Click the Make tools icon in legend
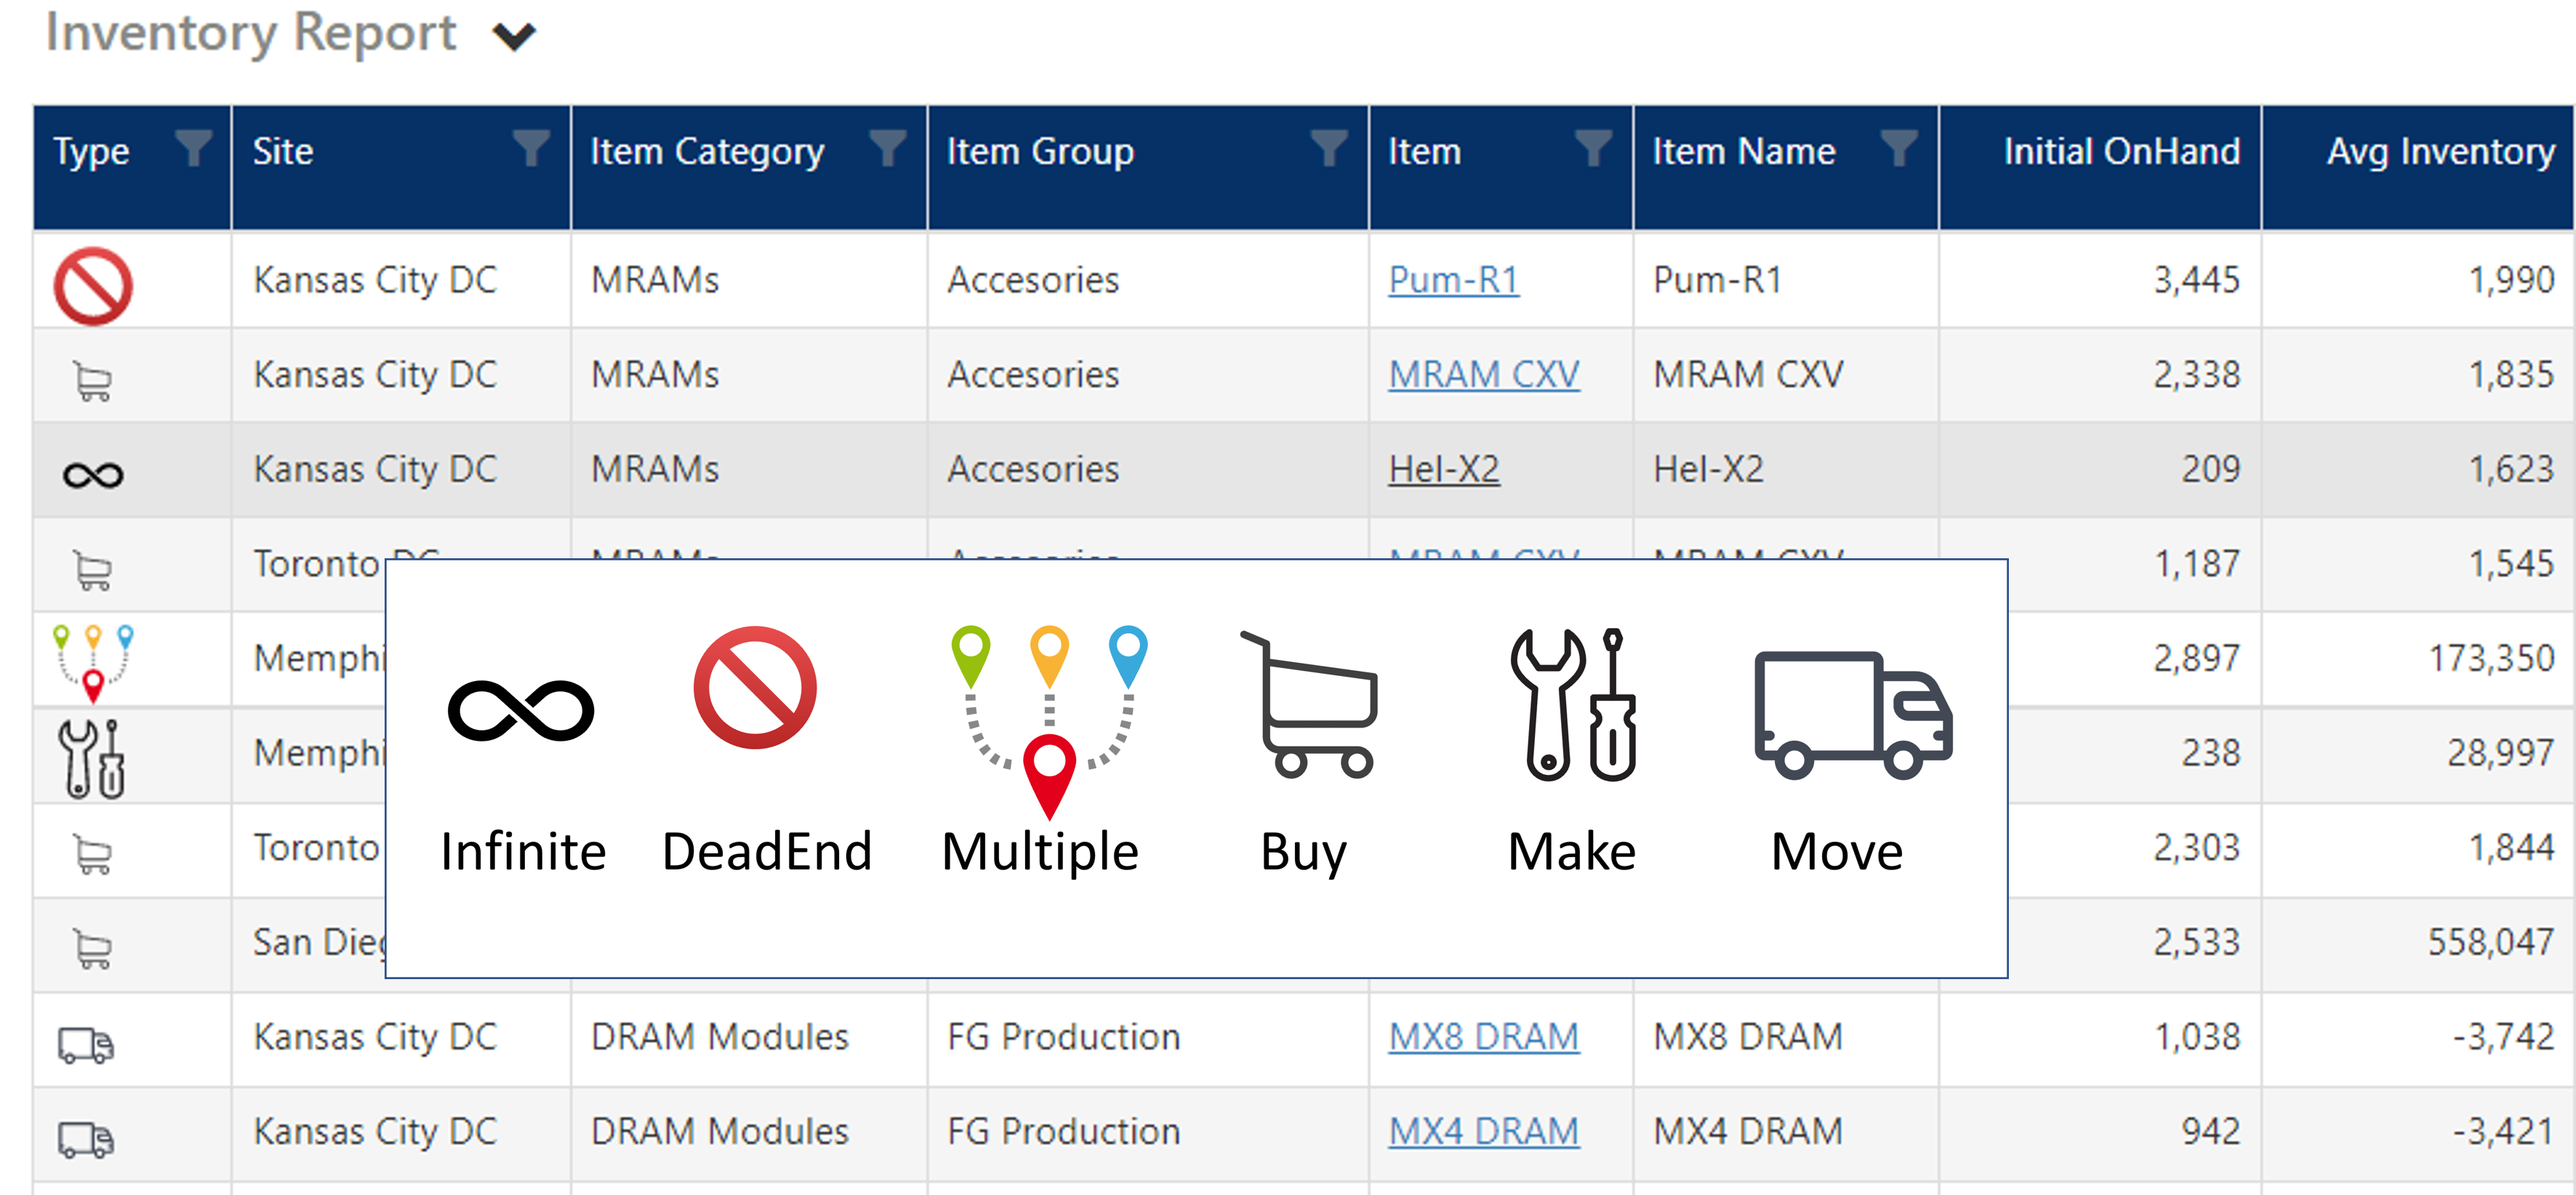This screenshot has width=2576, height=1195. pyautogui.click(x=1572, y=704)
